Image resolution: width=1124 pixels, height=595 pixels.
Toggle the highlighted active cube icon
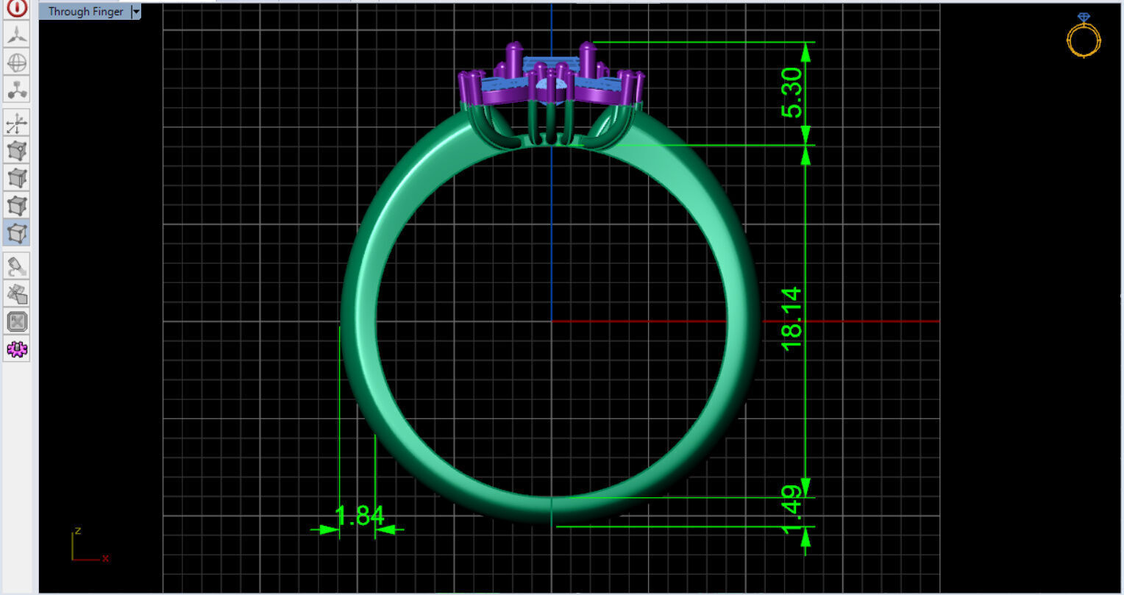[x=16, y=232]
